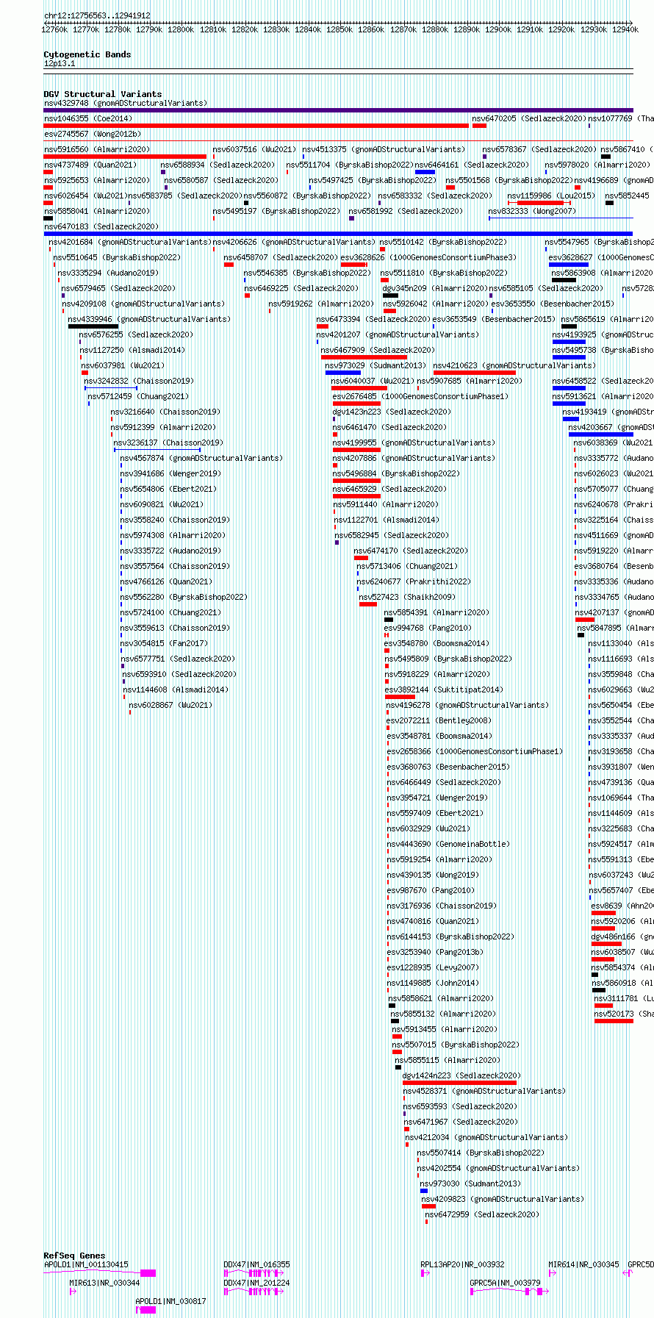654x1318 pixels.
Task: Open variant nsv6470183 (Sedlazeck2020)
Action: (101, 226)
